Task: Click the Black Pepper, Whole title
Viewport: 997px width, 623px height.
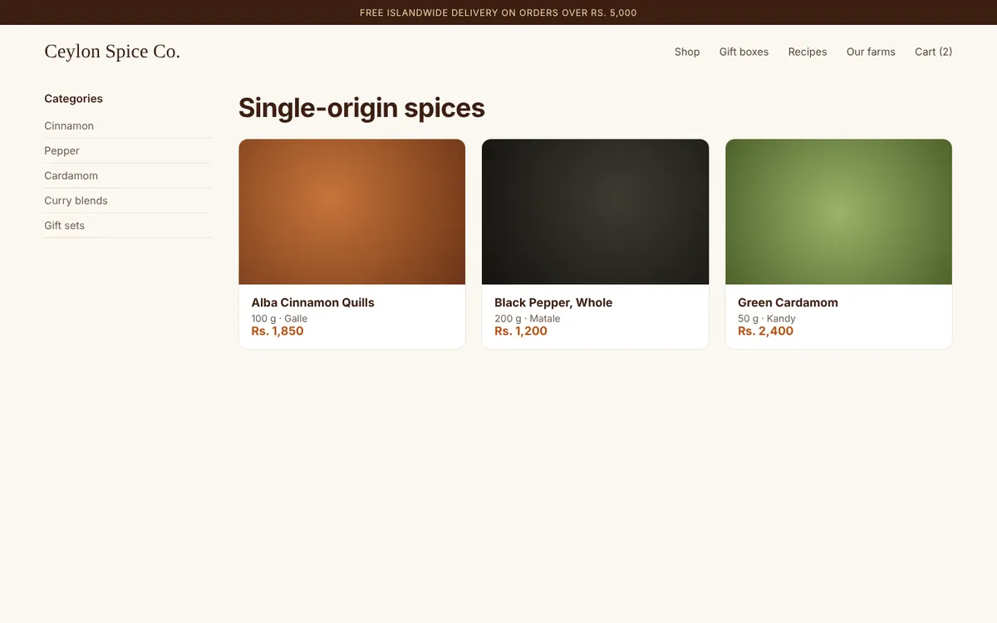Action: (553, 302)
